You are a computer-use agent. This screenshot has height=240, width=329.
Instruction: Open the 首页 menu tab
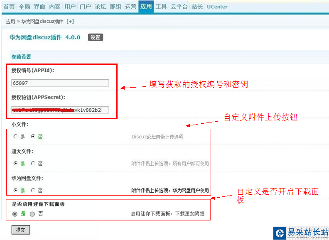9,7
